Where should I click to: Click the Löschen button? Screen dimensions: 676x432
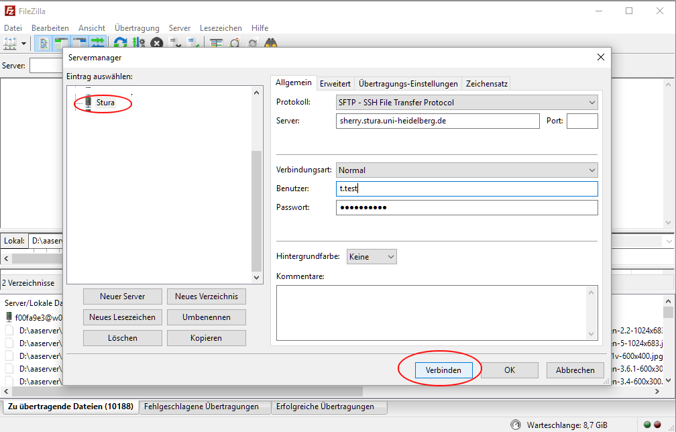point(123,338)
